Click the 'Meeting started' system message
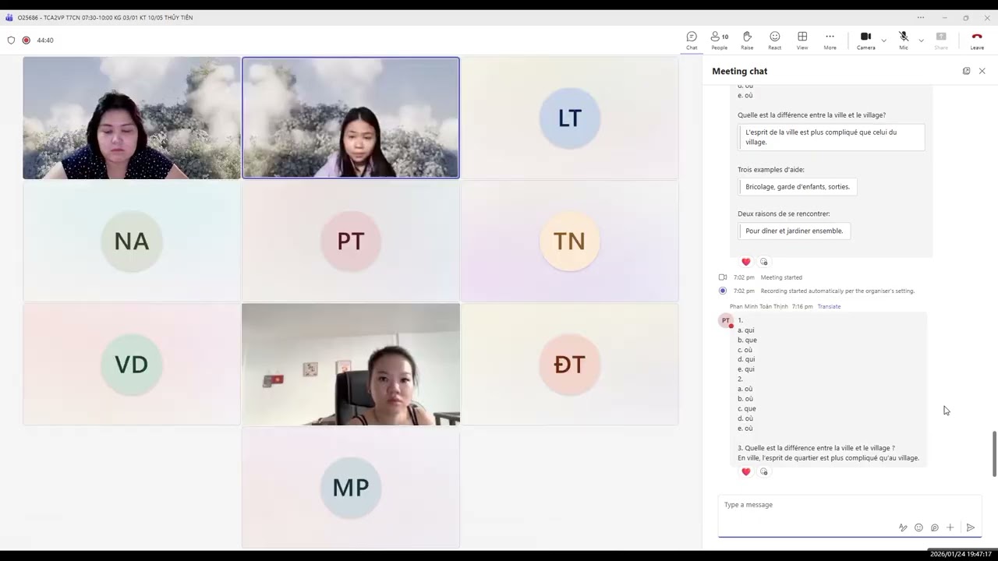This screenshot has height=561, width=998. pyautogui.click(x=781, y=277)
